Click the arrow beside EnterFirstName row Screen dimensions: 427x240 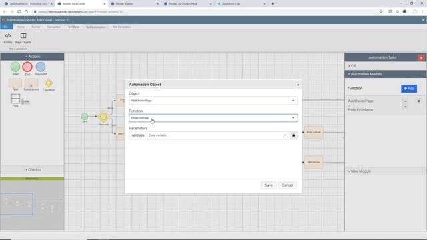coord(405,107)
